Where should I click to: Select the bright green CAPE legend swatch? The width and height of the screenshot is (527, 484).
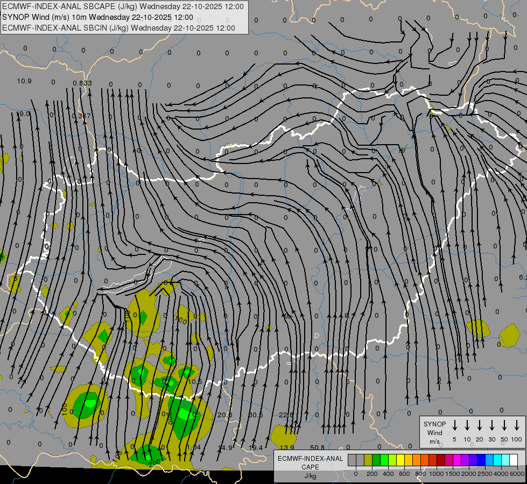[384, 460]
